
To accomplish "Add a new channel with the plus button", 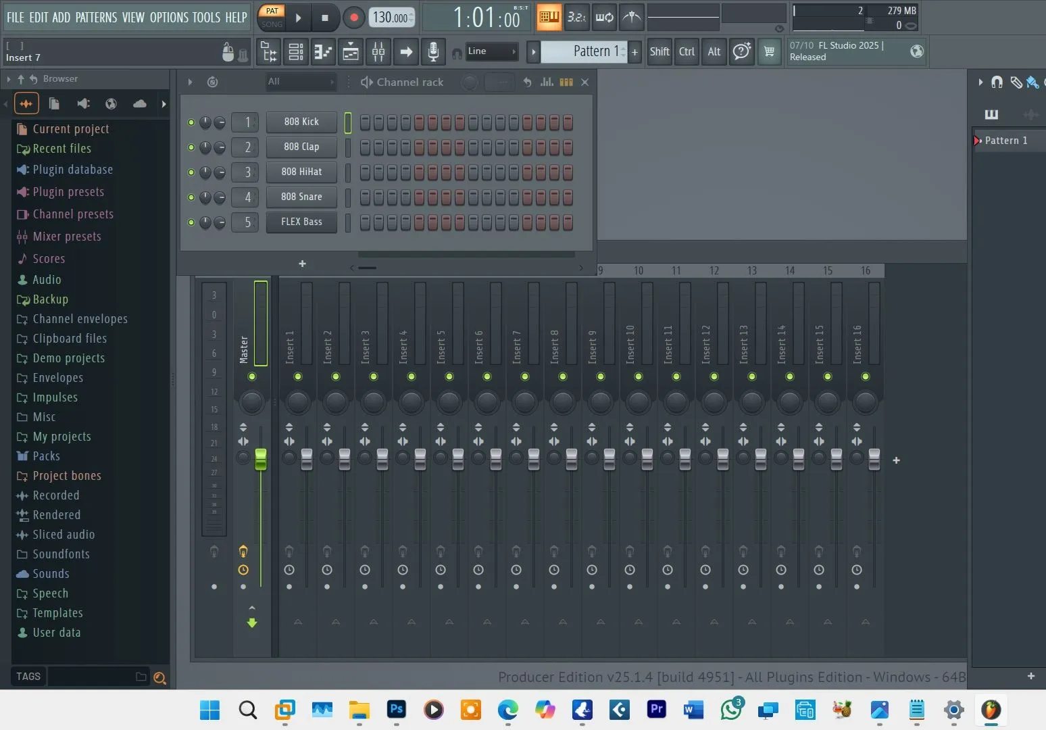I will (x=302, y=264).
